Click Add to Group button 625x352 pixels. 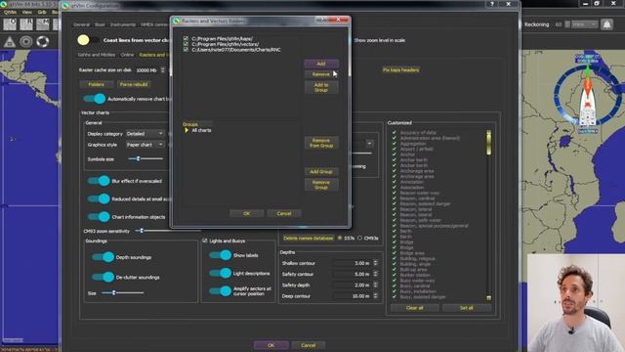pyautogui.click(x=321, y=87)
